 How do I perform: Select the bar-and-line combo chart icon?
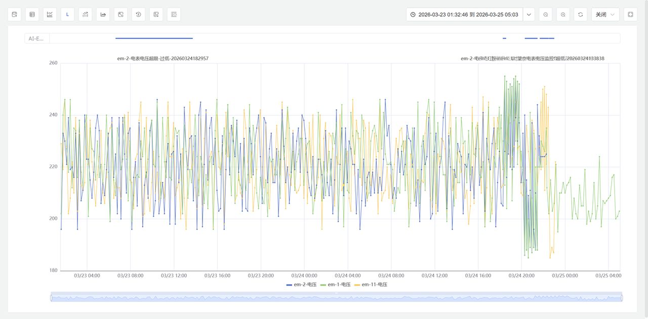pos(85,15)
